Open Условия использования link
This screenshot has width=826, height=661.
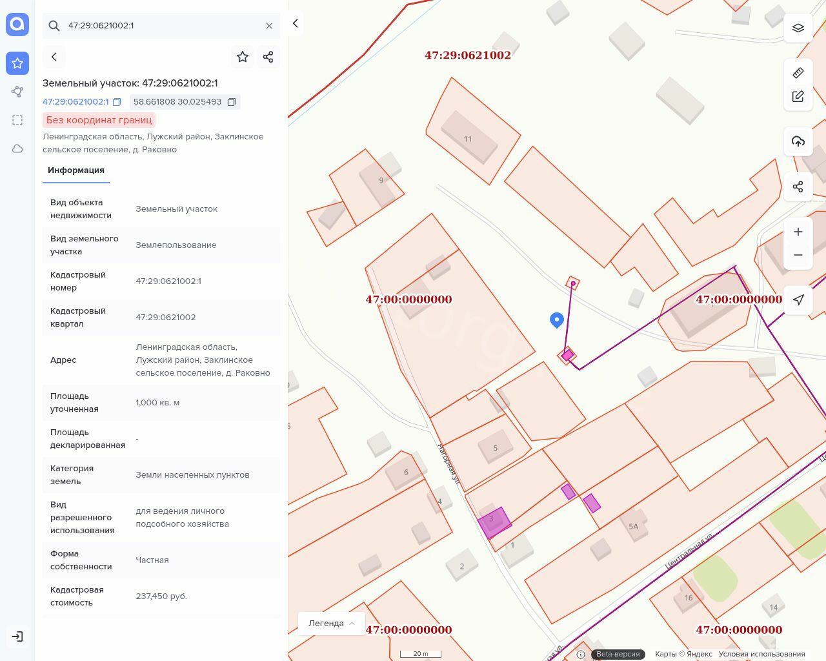pyautogui.click(x=761, y=654)
